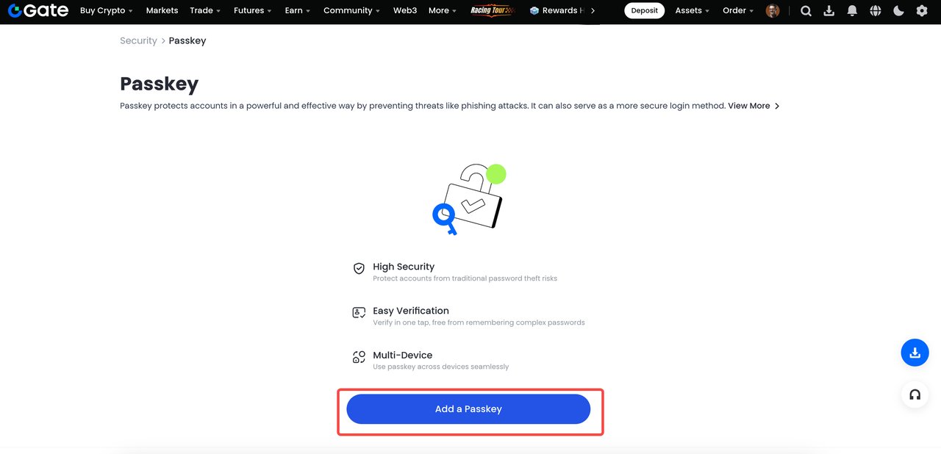The width and height of the screenshot is (941, 454).
Task: Click the Gate logo
Action: pyautogui.click(x=38, y=11)
